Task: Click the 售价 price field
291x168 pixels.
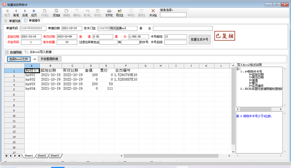Action: pos(139,37)
